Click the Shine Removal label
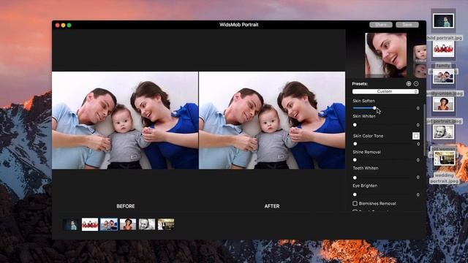This screenshot has height=263, width=468. [x=367, y=152]
